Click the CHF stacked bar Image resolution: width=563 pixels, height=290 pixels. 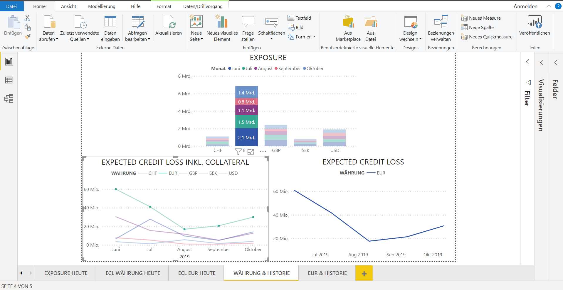[217, 141]
